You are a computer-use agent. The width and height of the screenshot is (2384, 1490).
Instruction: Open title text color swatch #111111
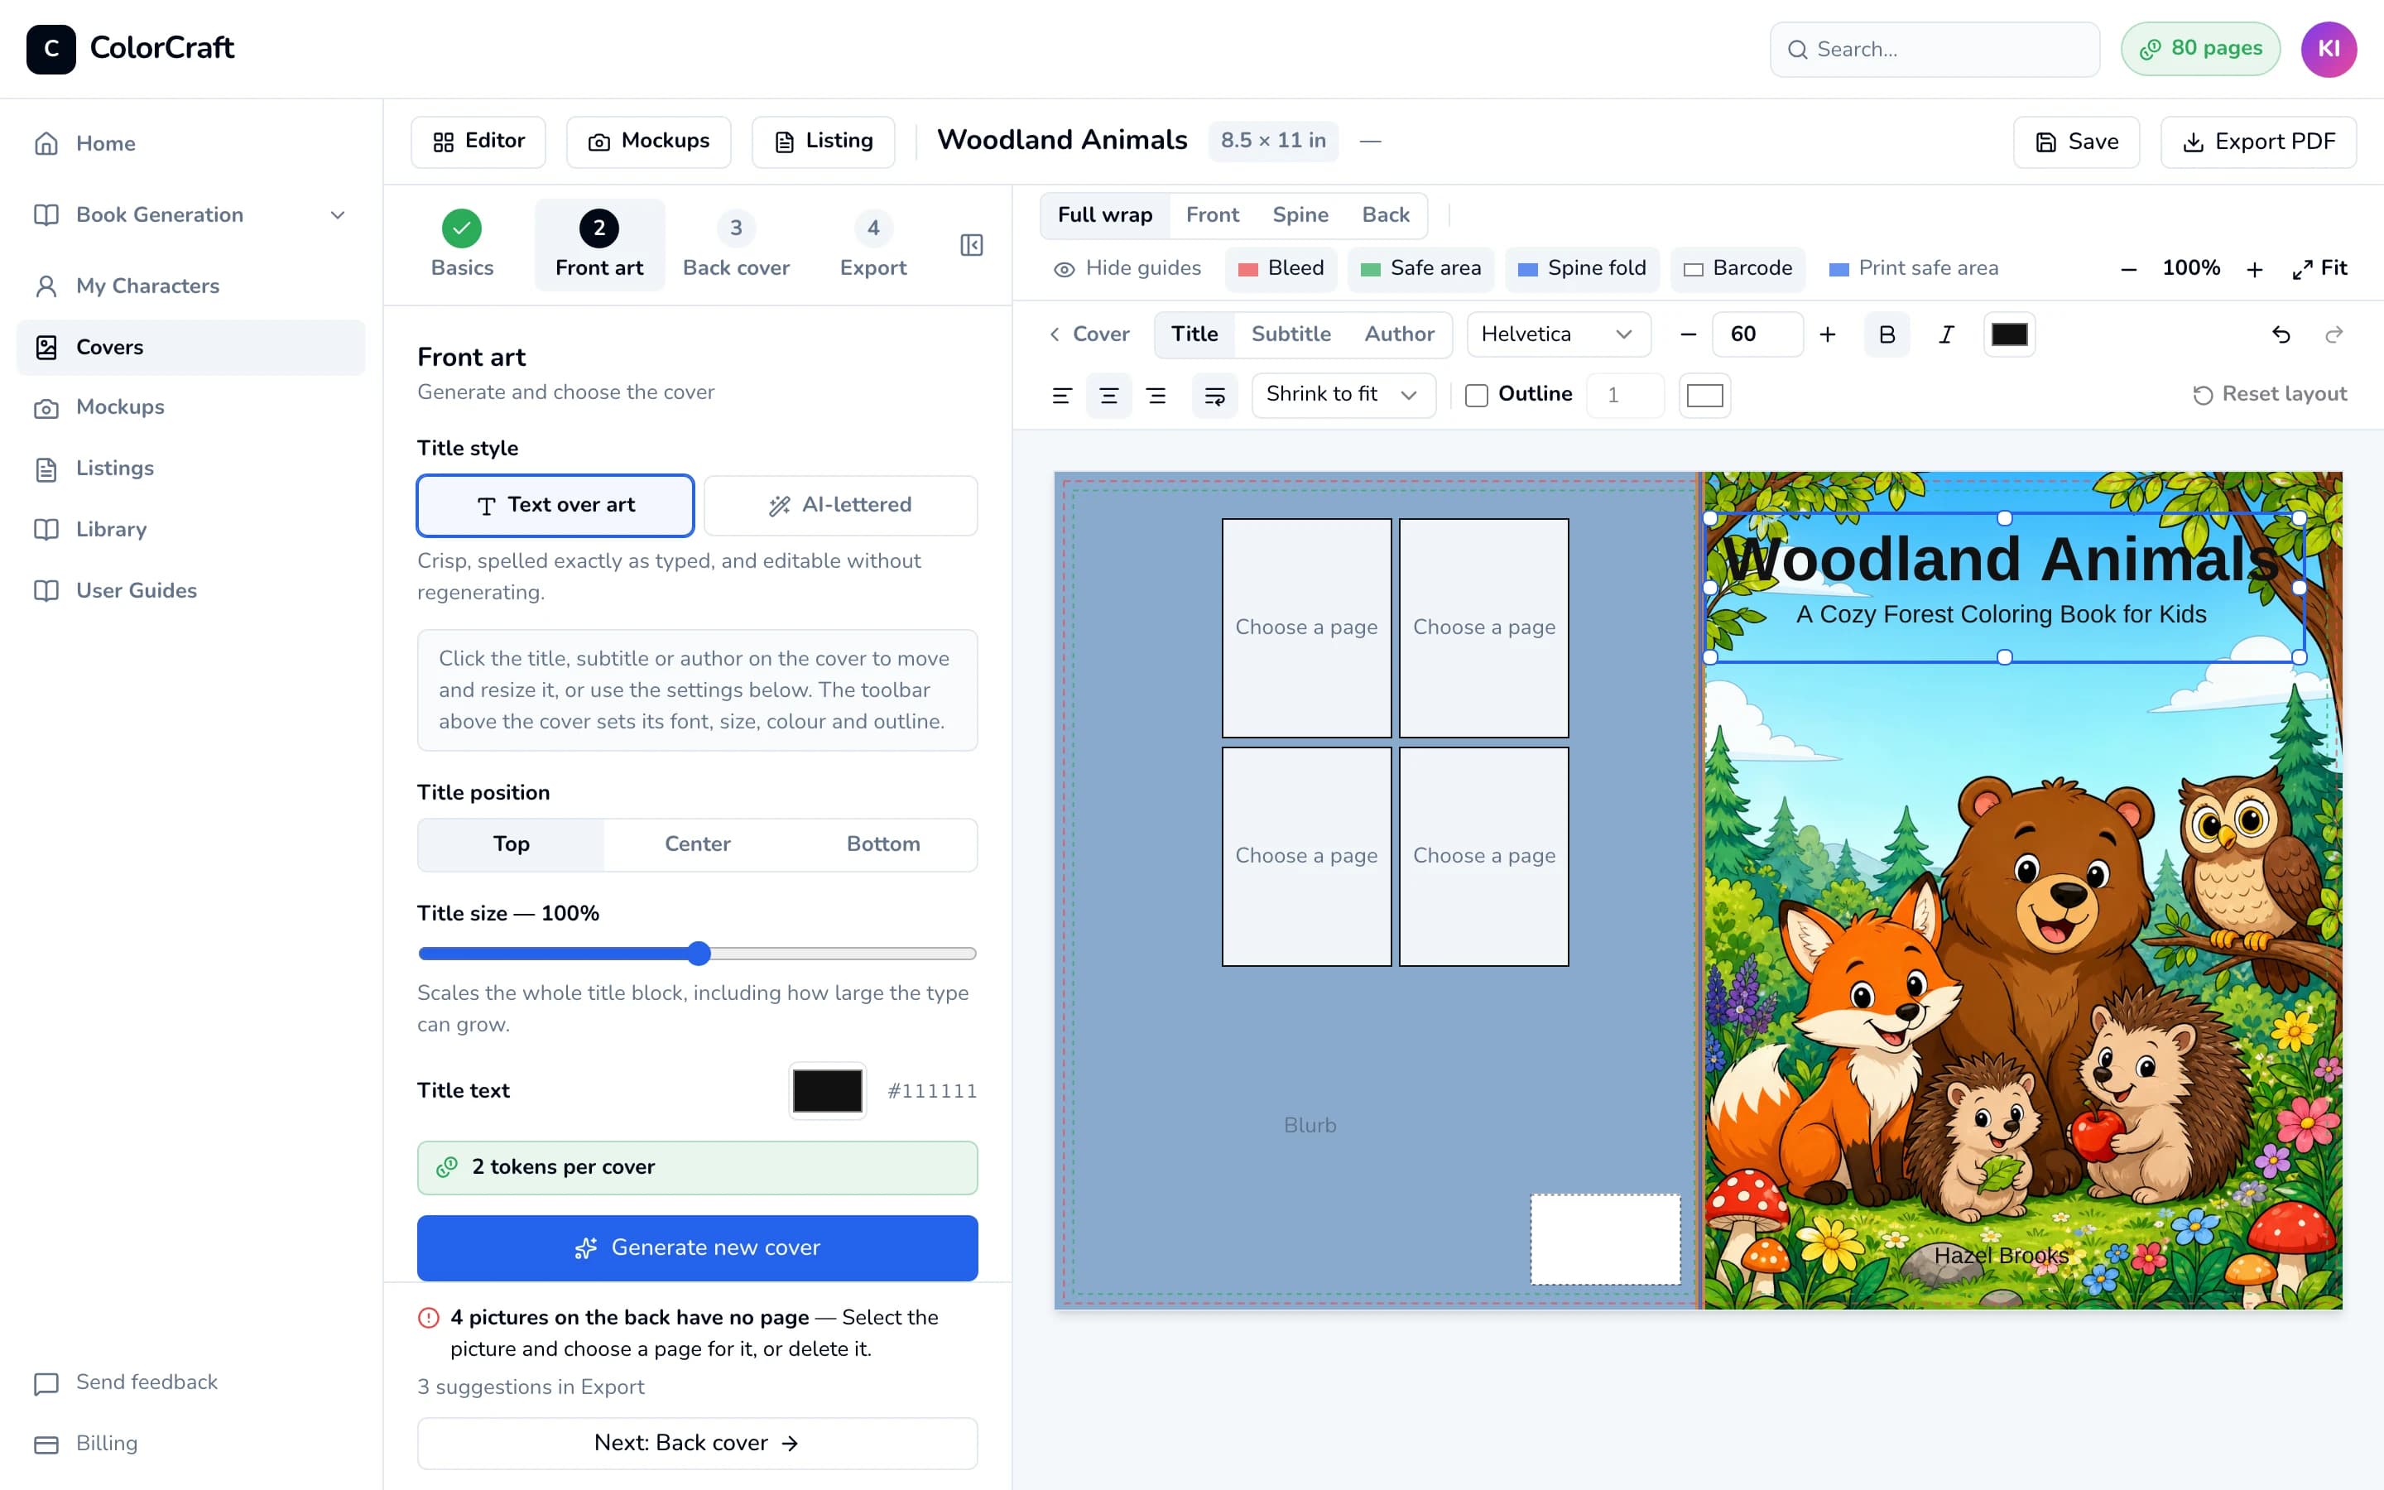pyautogui.click(x=828, y=1091)
